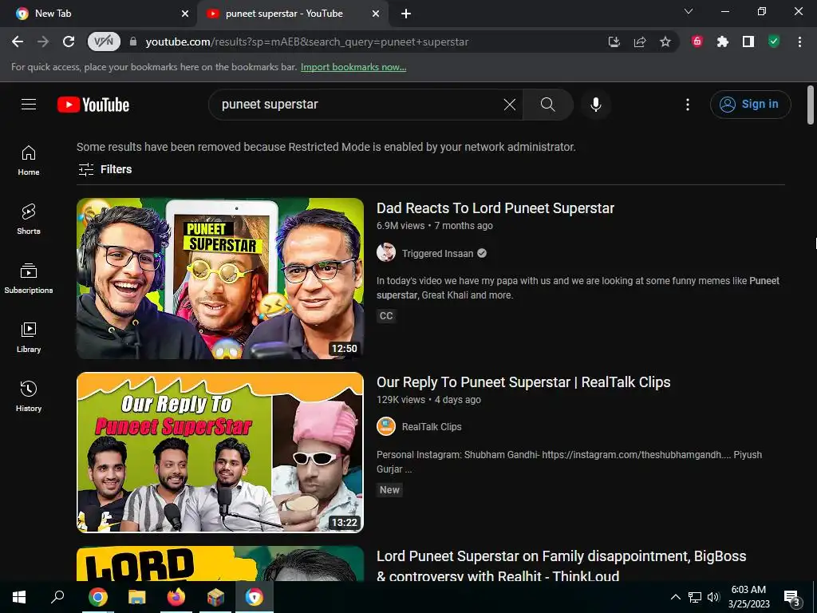817x613 pixels.
Task: Toggle the VPN badge in address bar
Action: (104, 42)
